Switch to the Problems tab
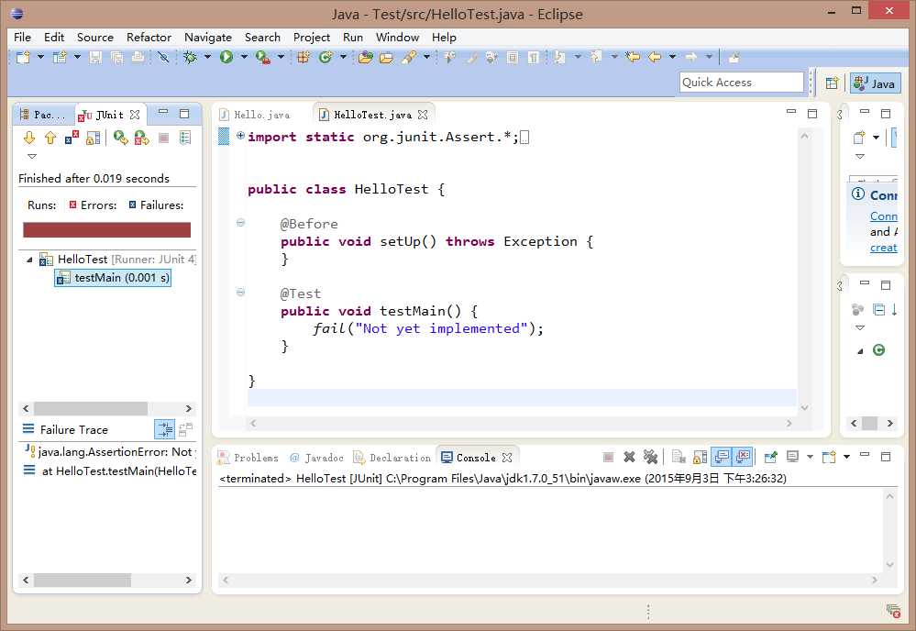This screenshot has width=916, height=631. pyautogui.click(x=248, y=458)
